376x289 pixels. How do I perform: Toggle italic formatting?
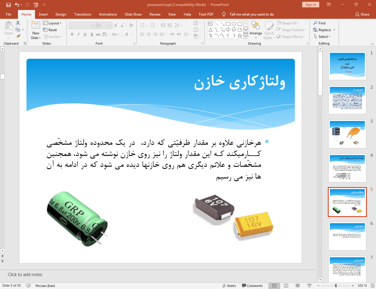tap(78, 34)
